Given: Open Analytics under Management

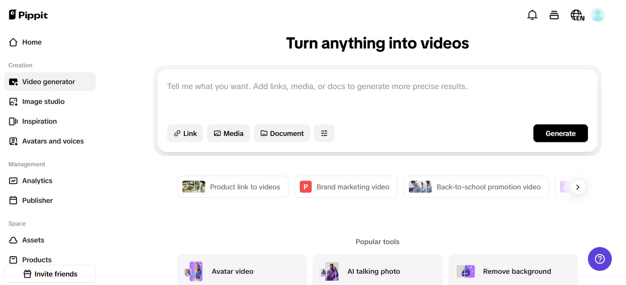Looking at the screenshot, I should pyautogui.click(x=37, y=181).
